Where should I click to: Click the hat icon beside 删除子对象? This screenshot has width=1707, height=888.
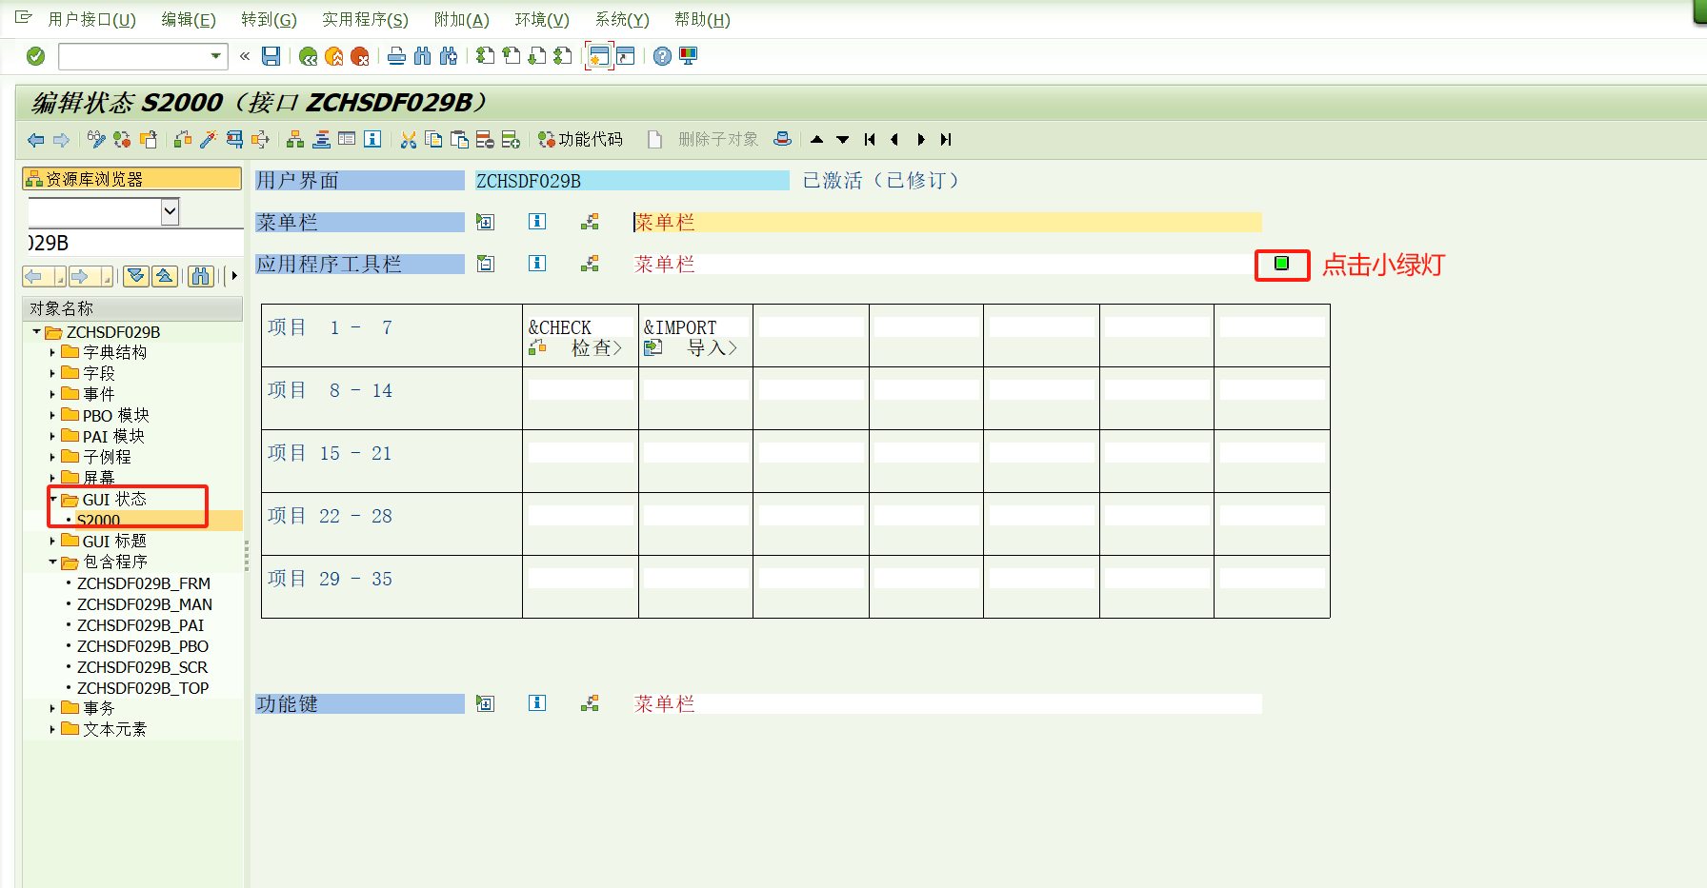[782, 139]
